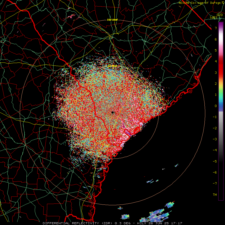The width and height of the screenshot is (225, 225).
Task: Click the black radar site dot at center
Action: tap(112, 112)
